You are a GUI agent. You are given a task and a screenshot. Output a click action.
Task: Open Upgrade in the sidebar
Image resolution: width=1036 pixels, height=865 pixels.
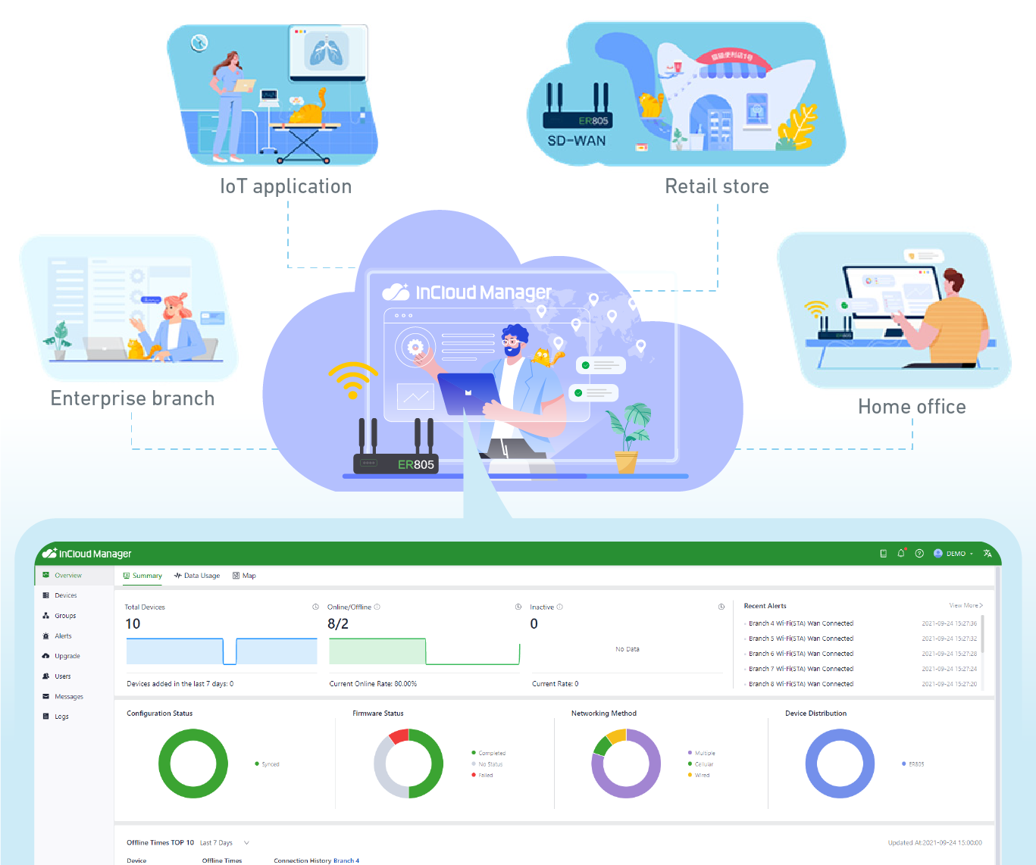(74, 656)
